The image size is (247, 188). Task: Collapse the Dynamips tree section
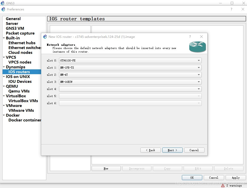click(4, 67)
